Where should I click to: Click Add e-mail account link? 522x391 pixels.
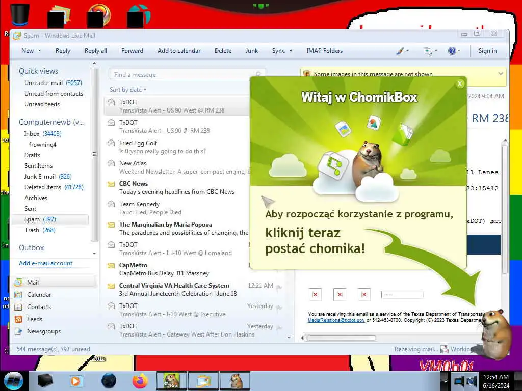tap(45, 263)
